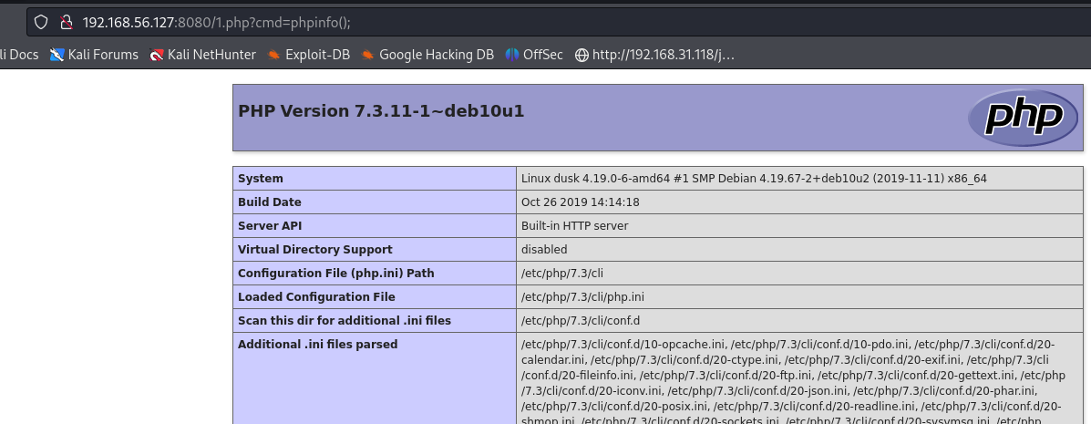The width and height of the screenshot is (1091, 424).
Task: Select the System row label
Action: 261,178
